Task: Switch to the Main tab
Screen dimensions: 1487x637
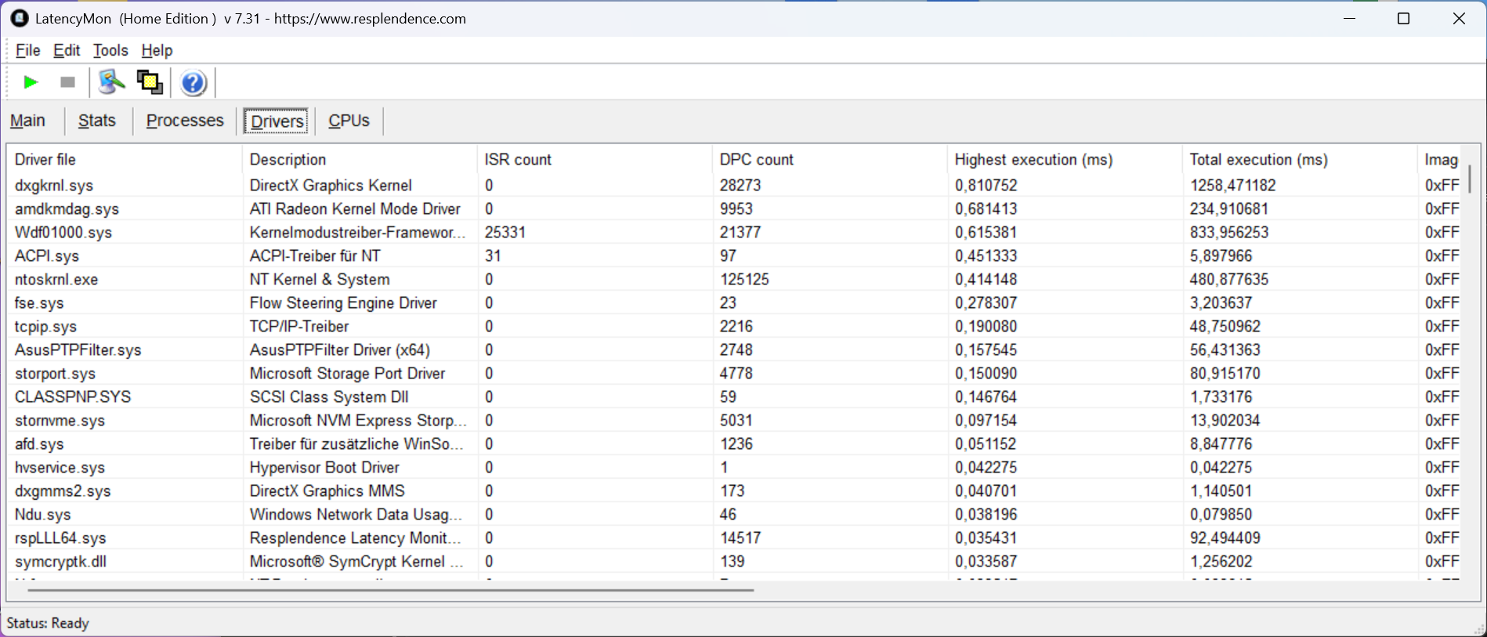Action: coord(27,121)
